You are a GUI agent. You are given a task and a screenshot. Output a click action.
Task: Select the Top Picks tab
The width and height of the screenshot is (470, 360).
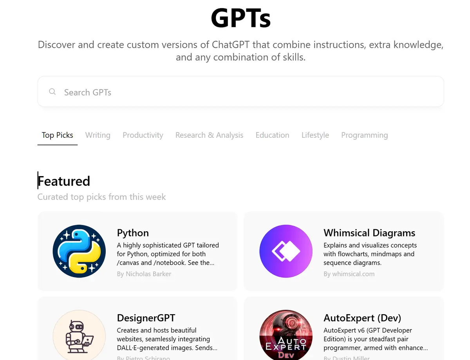point(58,135)
